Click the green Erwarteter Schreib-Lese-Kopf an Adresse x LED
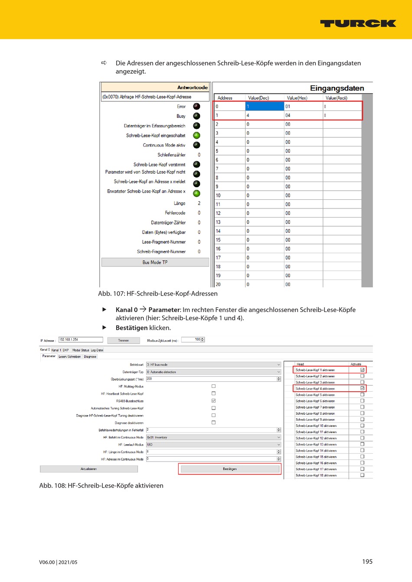Viewport: 412px width, 582px height. pos(196,193)
